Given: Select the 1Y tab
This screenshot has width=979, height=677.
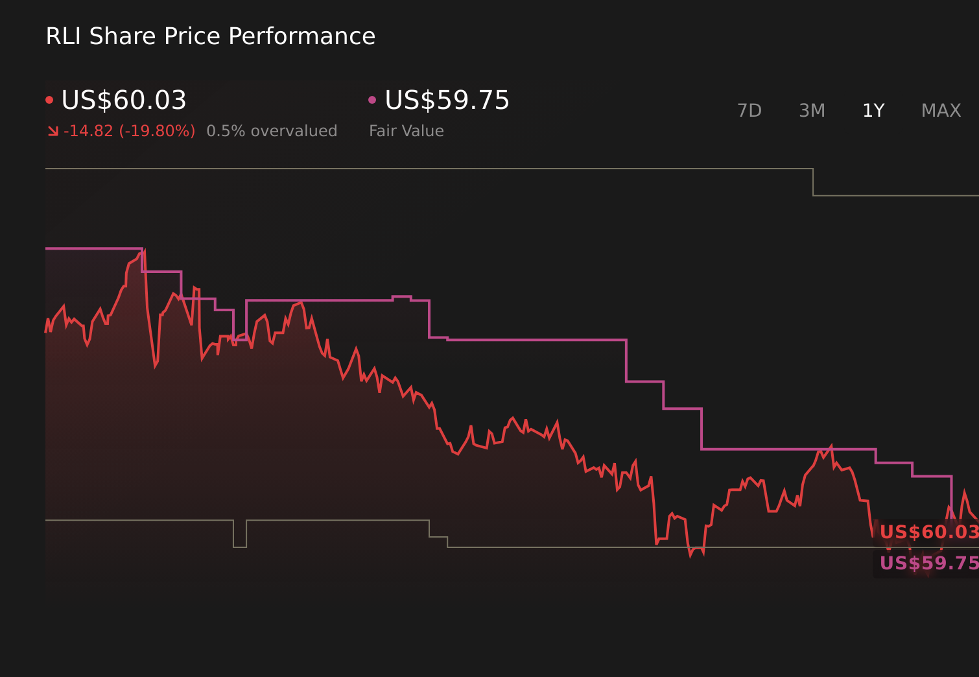Looking at the screenshot, I should pos(873,110).
